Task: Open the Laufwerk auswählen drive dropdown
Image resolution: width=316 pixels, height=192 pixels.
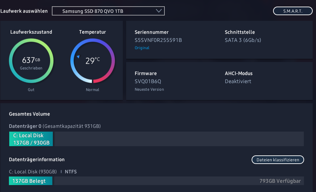Action: click(x=108, y=11)
